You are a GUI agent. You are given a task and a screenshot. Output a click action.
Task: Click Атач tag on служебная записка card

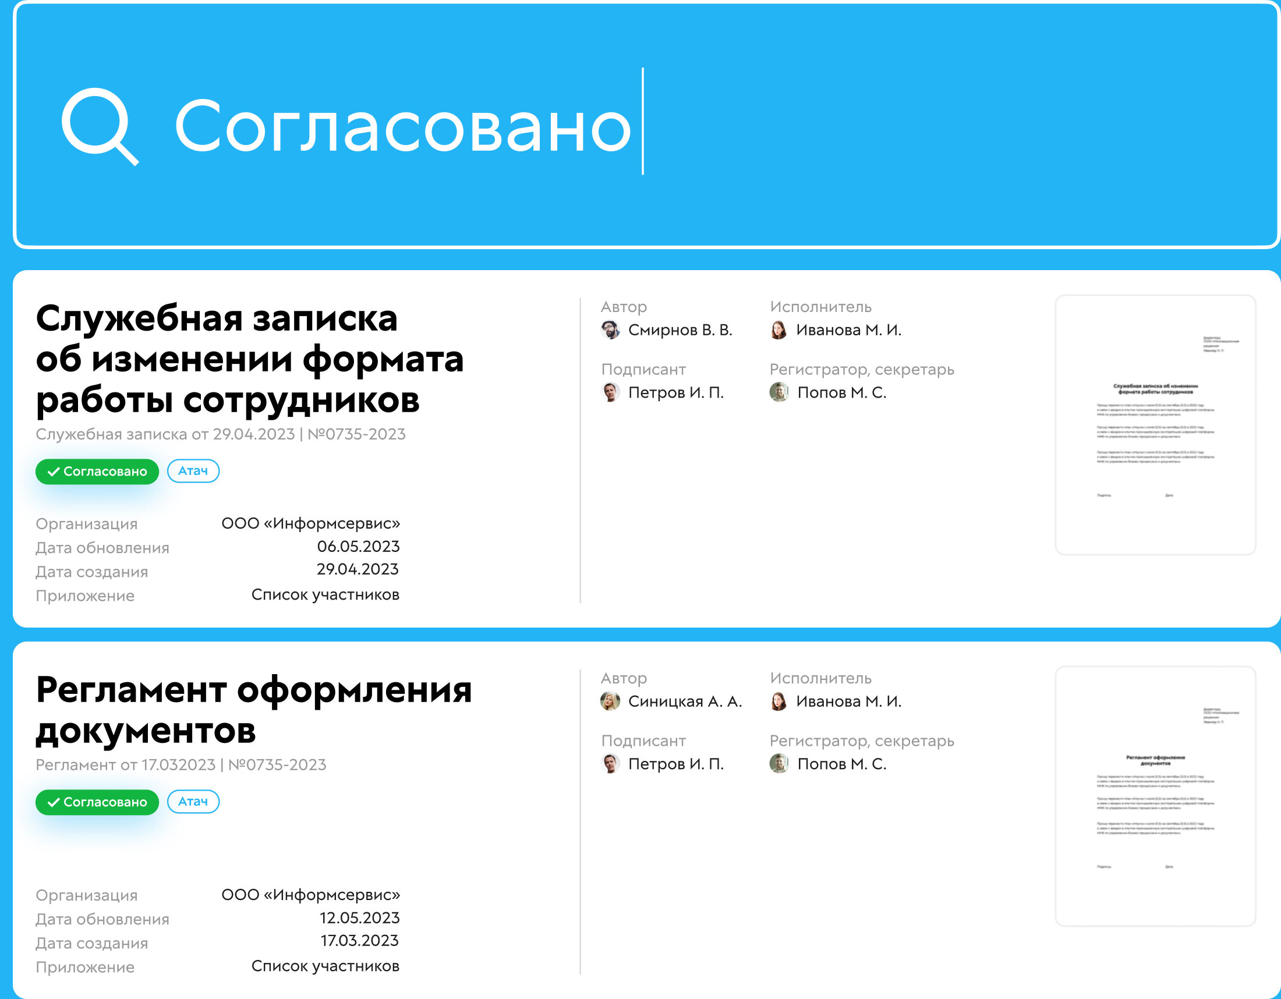(193, 471)
